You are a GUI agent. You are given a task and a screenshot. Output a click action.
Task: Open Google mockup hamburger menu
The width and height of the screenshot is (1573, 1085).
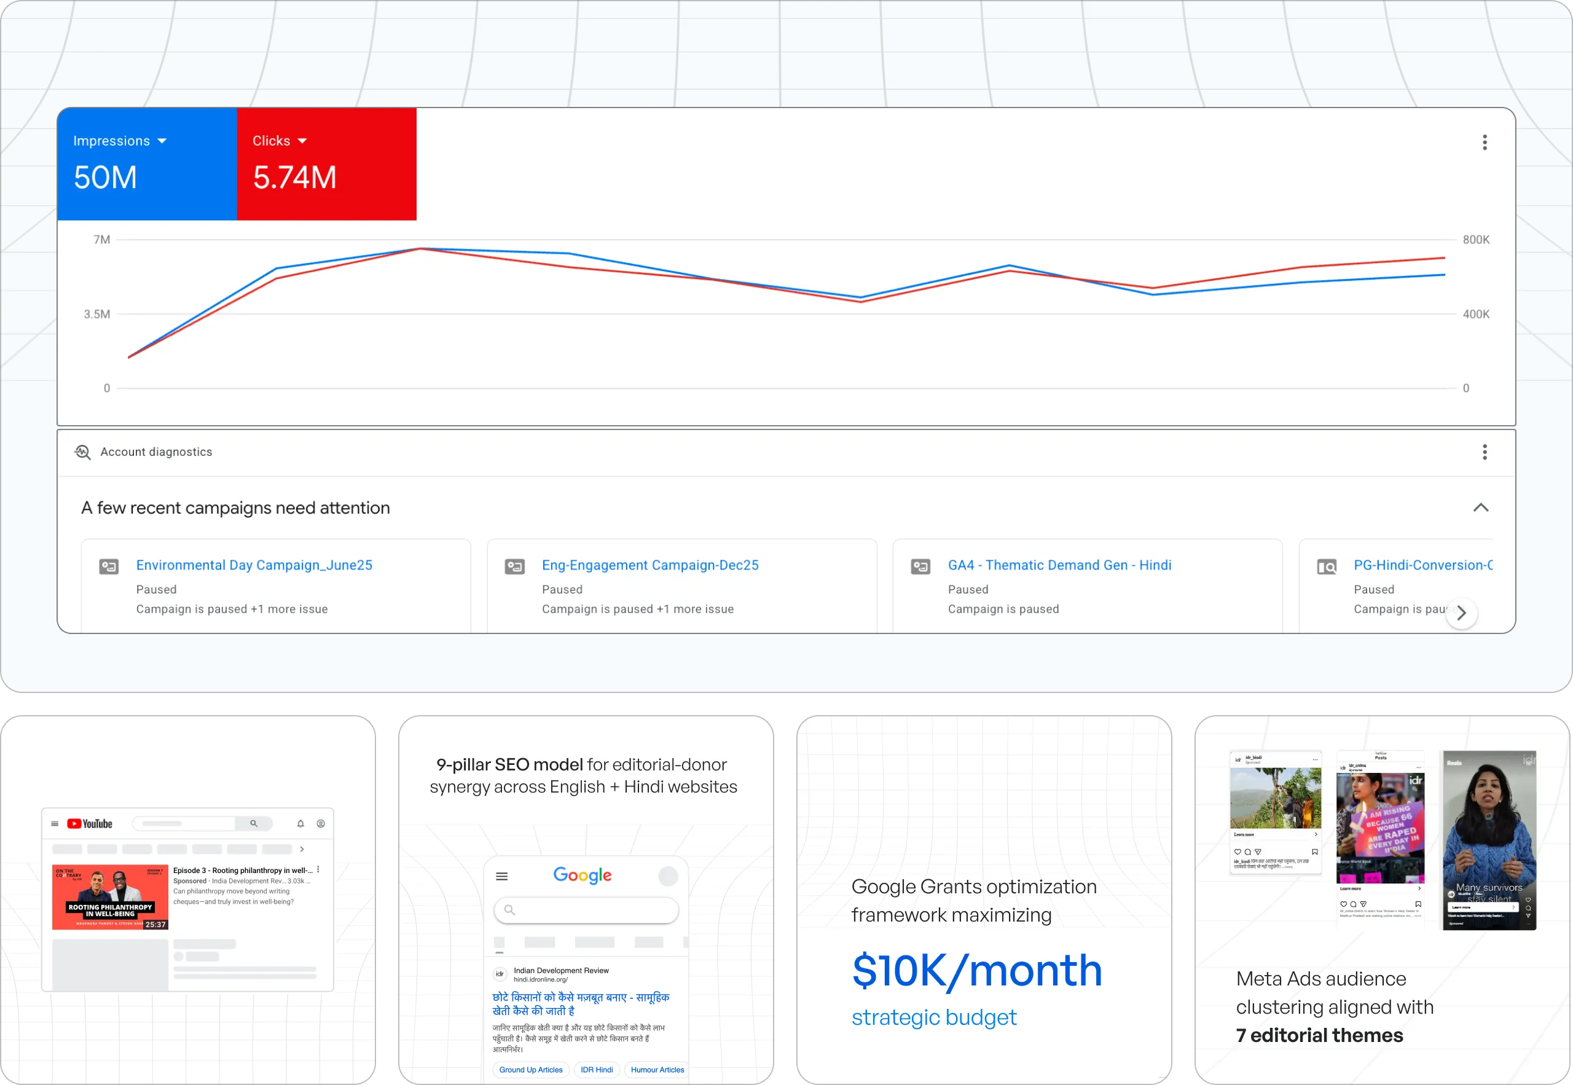point(501,876)
